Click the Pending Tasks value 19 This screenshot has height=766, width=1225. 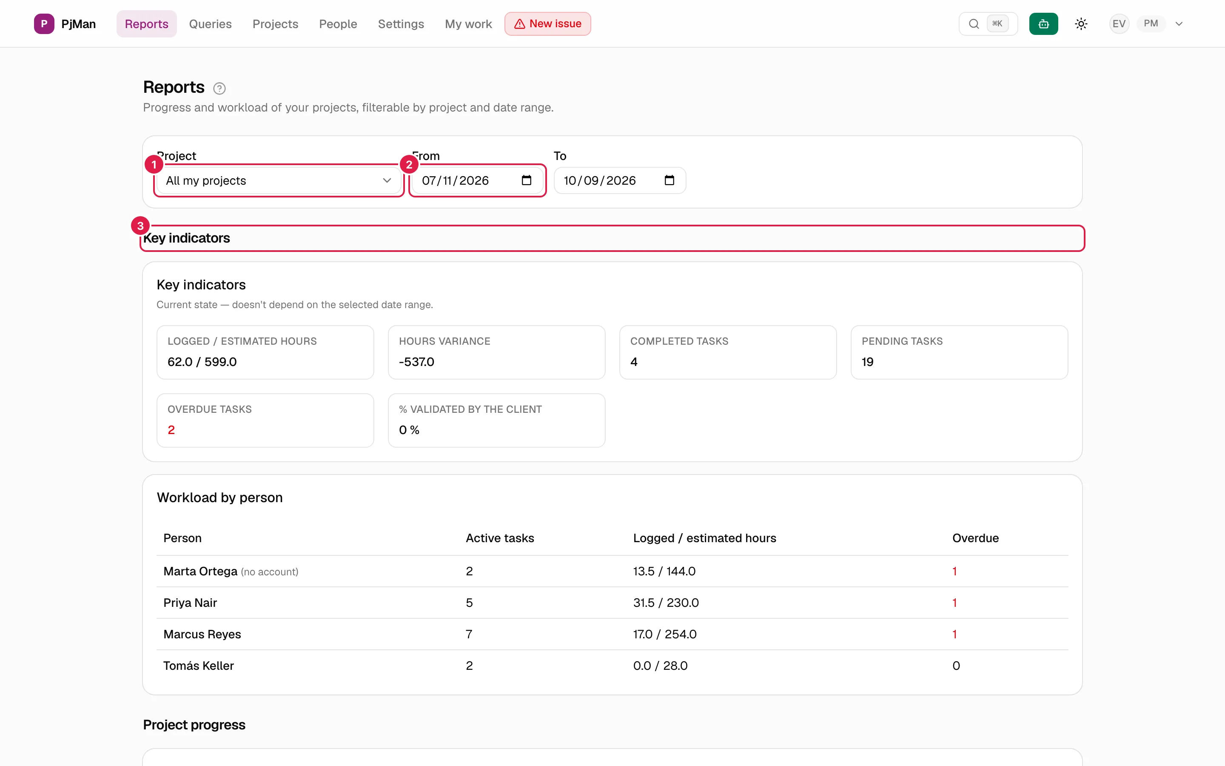point(868,362)
